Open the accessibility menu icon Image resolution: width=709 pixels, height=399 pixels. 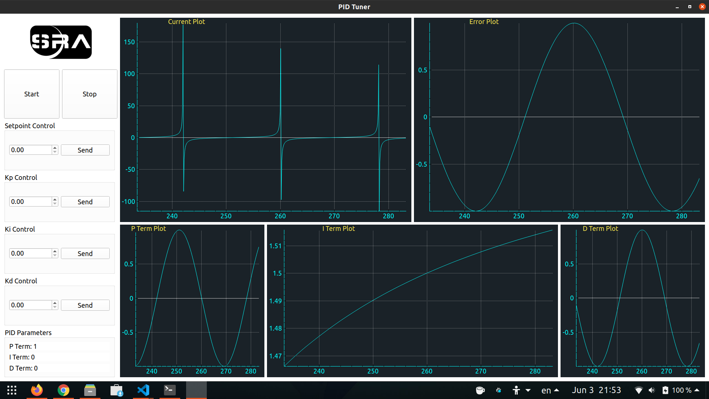(x=516, y=390)
